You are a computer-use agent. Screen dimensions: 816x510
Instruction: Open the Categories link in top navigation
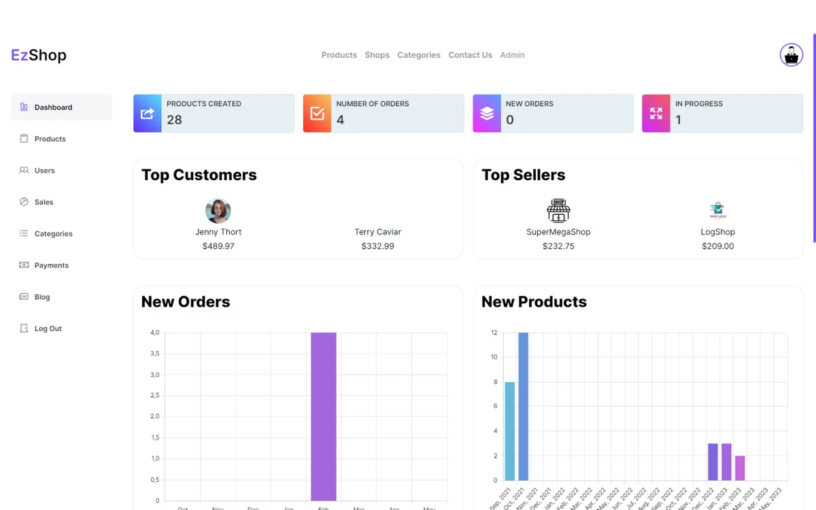pyautogui.click(x=419, y=55)
